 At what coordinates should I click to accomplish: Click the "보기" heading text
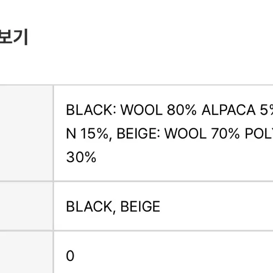[x=14, y=37]
